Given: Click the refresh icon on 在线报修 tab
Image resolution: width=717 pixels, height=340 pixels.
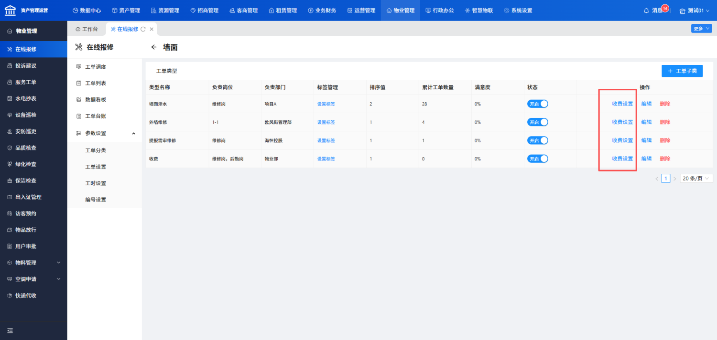Looking at the screenshot, I should coord(143,29).
